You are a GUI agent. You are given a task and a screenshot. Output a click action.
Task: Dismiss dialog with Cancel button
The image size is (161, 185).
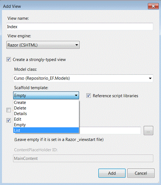141,173
